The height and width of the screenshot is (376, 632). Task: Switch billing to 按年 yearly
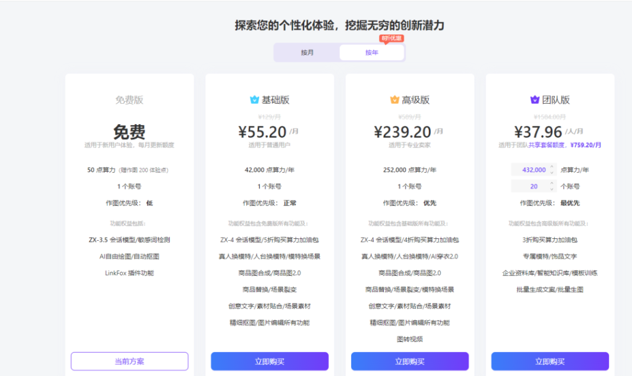(372, 52)
